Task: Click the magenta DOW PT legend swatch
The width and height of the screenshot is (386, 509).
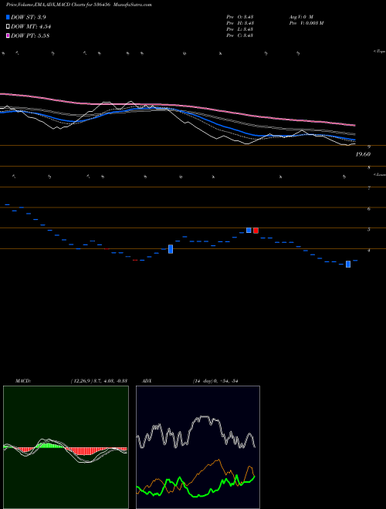Action: coord(8,35)
